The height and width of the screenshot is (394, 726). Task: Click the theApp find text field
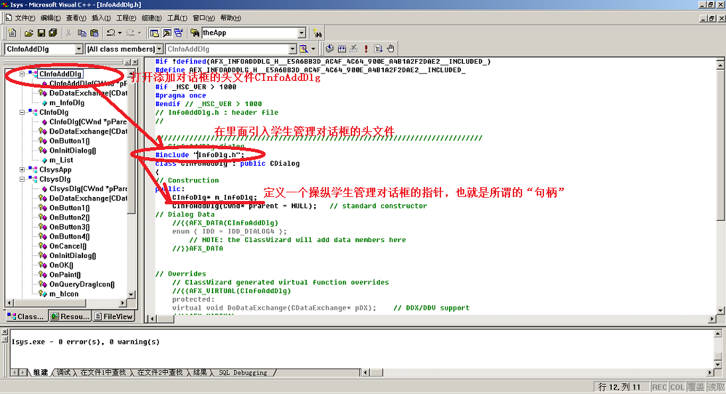[250, 33]
